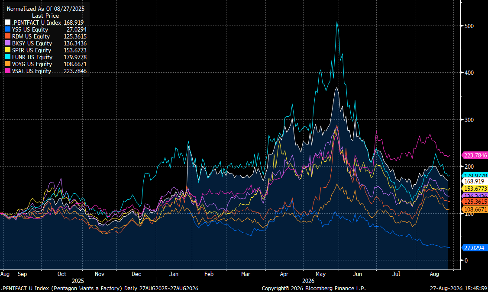Click the cyan LUNR US Equity legend swatch
The height and width of the screenshot is (292, 488).
(x=8, y=57)
